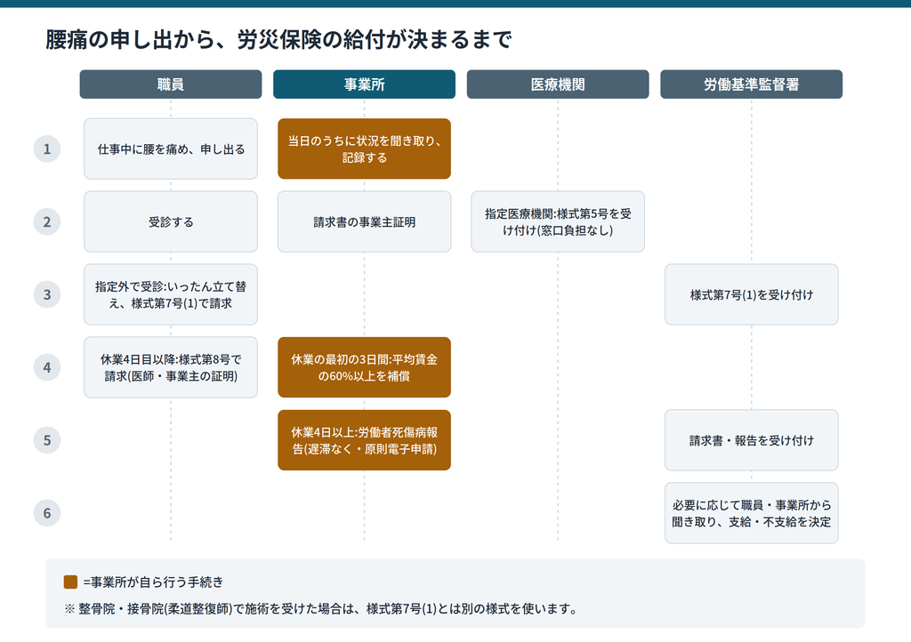Viewport: 911px width, 642px height.
Task: Click the 医療機関 column header
Action: click(558, 84)
